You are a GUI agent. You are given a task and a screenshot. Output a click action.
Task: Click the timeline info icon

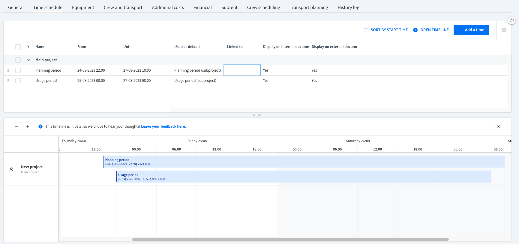pos(40,126)
